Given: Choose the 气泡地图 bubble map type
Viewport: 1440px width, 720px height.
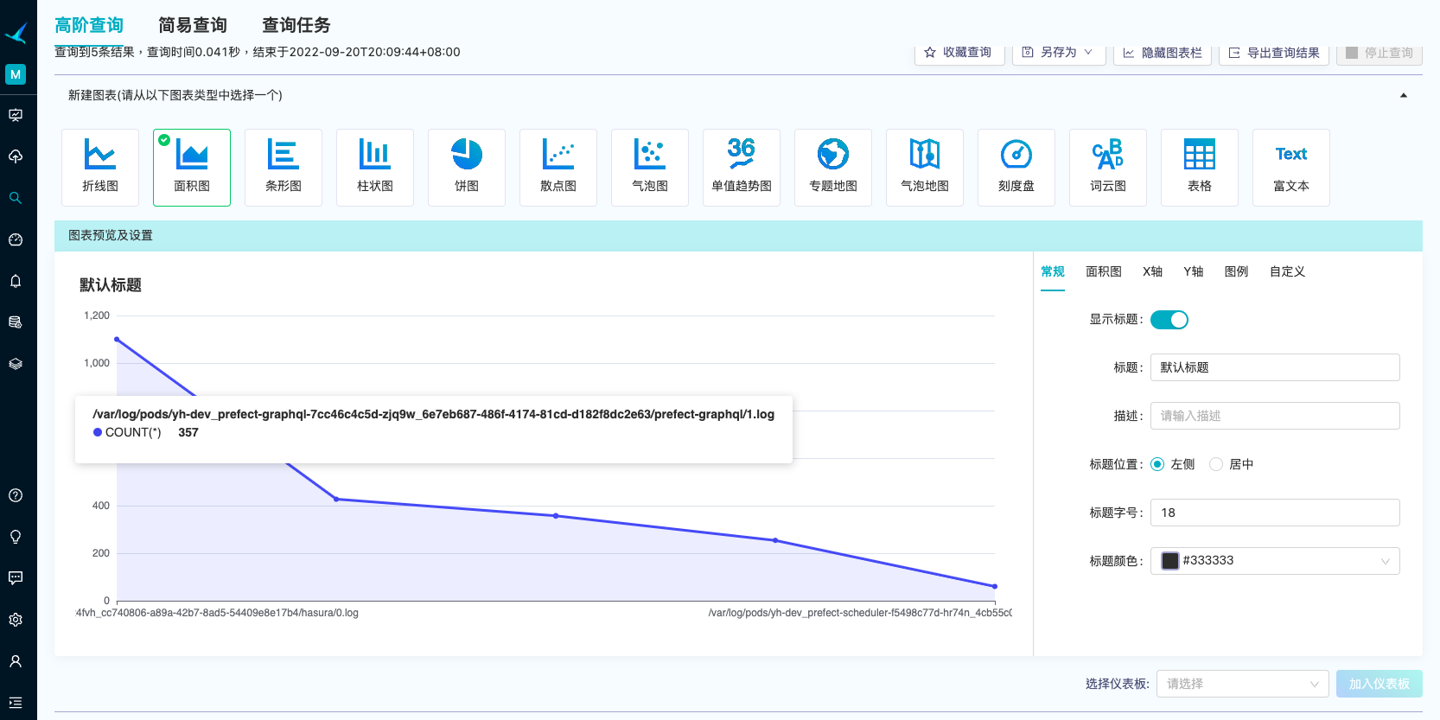Looking at the screenshot, I should click(925, 168).
